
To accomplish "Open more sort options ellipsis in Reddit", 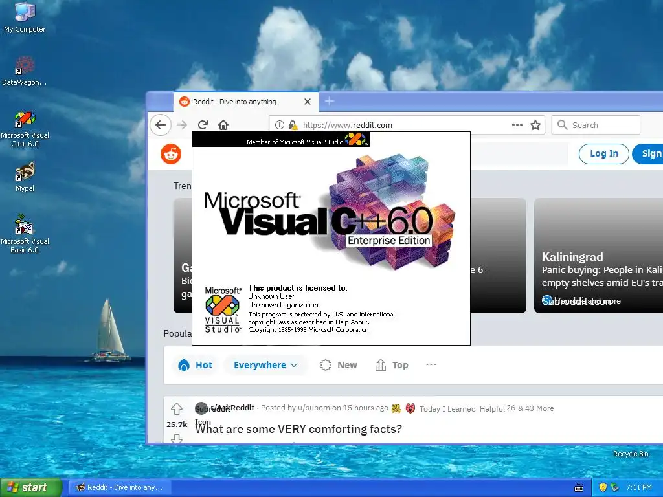I will 431,364.
